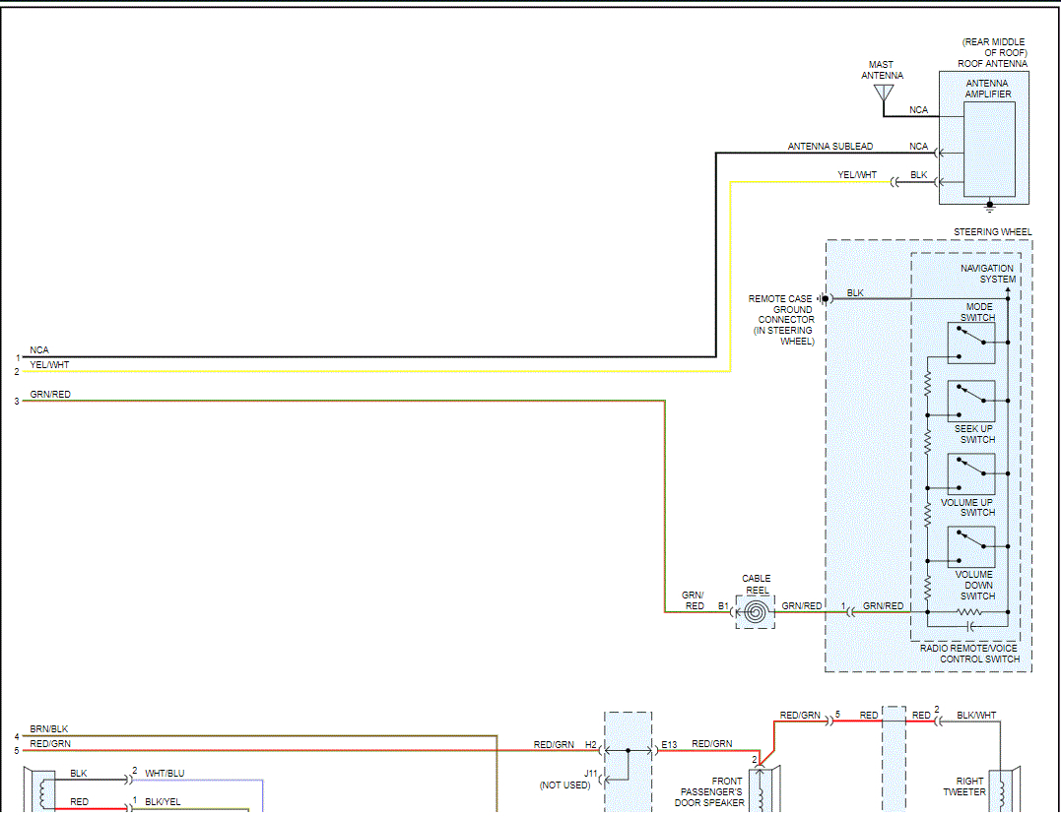Click the WHT/BLU wire label
Screen dimensions: 1061x816
coord(165,774)
